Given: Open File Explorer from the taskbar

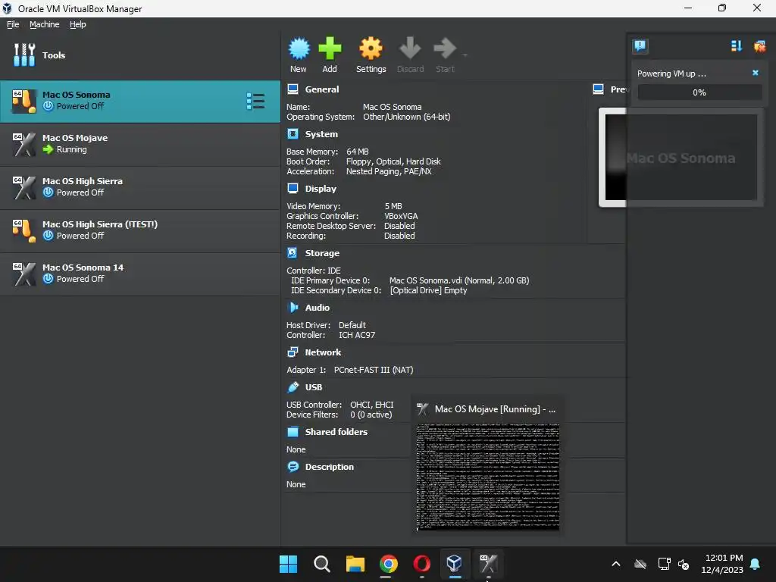Looking at the screenshot, I should pos(355,564).
